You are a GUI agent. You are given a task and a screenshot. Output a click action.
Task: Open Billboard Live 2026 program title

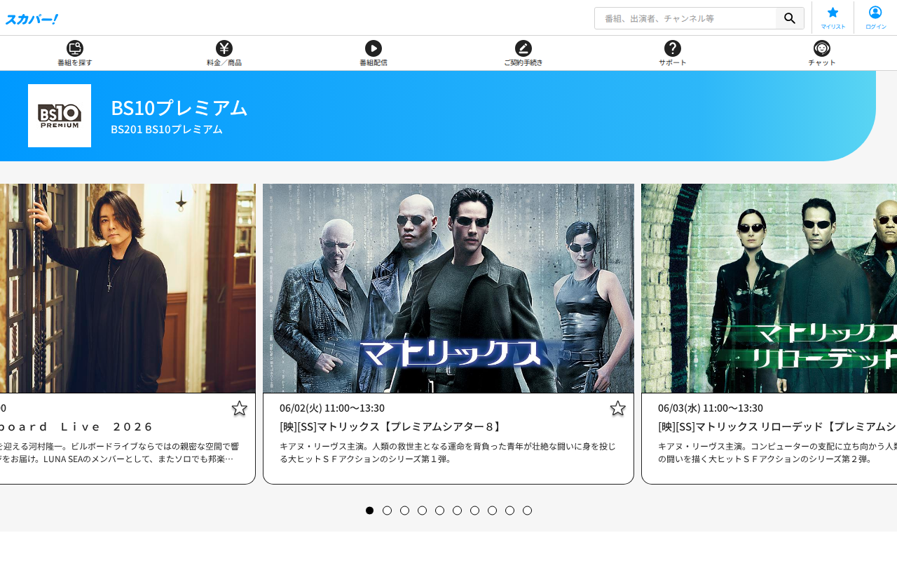76,426
